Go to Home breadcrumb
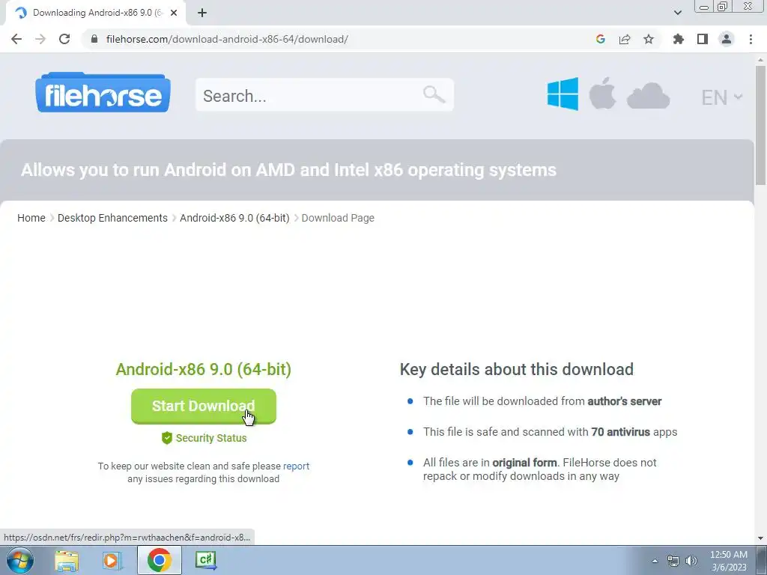 [31, 218]
